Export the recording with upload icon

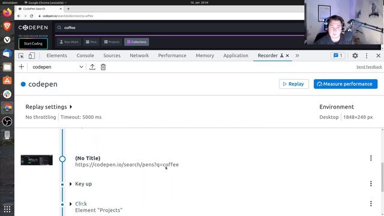[x=92, y=67]
